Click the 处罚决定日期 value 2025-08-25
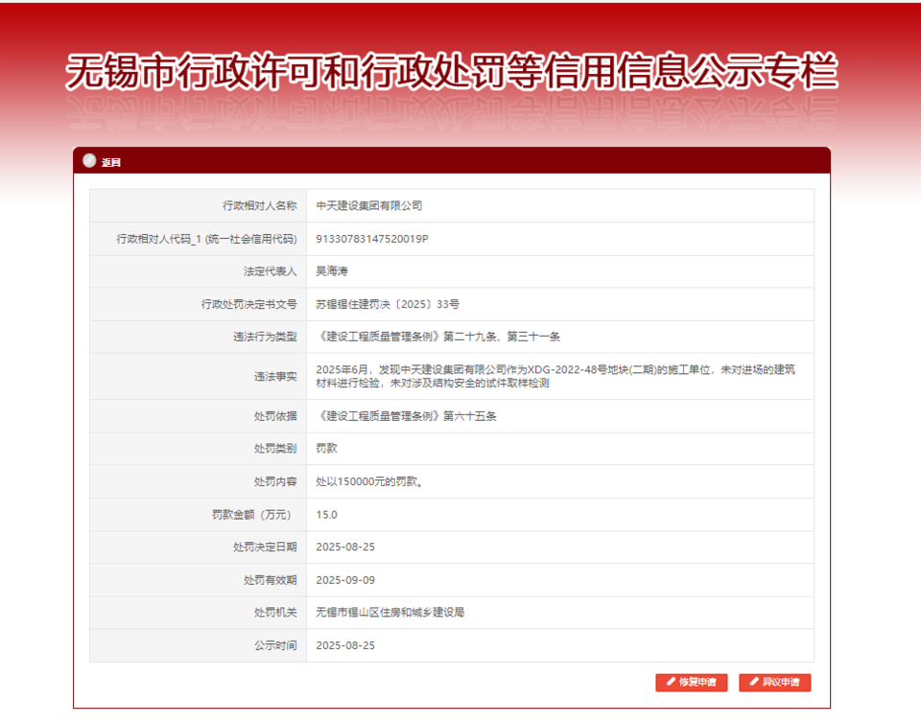The image size is (921, 724). (x=345, y=547)
